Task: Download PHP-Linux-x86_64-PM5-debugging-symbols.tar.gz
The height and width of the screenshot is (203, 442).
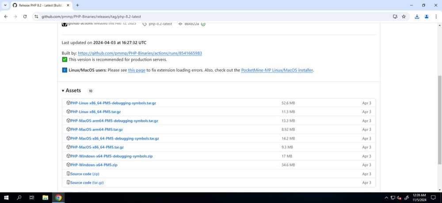Action: 113,103
